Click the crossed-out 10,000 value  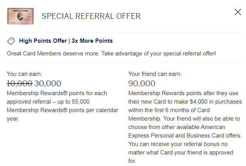19,84
